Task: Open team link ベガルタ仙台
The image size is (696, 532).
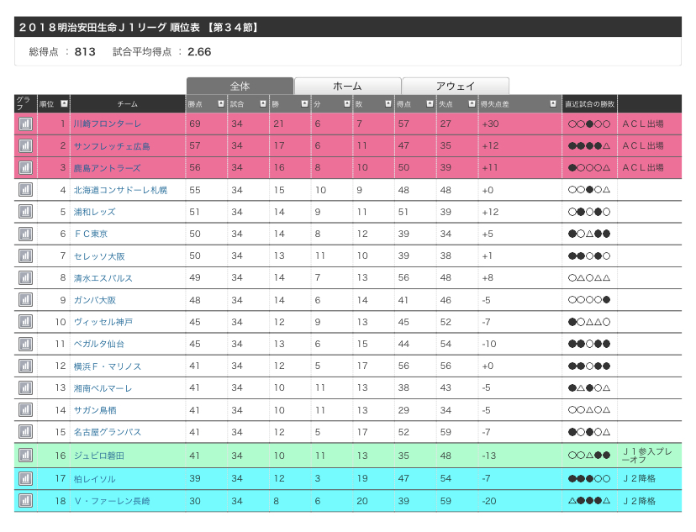Action: click(99, 344)
